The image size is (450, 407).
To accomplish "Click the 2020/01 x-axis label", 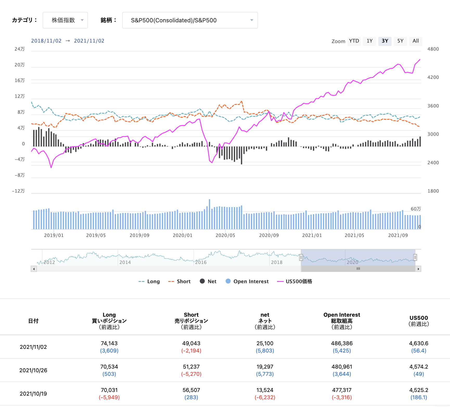I will click(183, 235).
